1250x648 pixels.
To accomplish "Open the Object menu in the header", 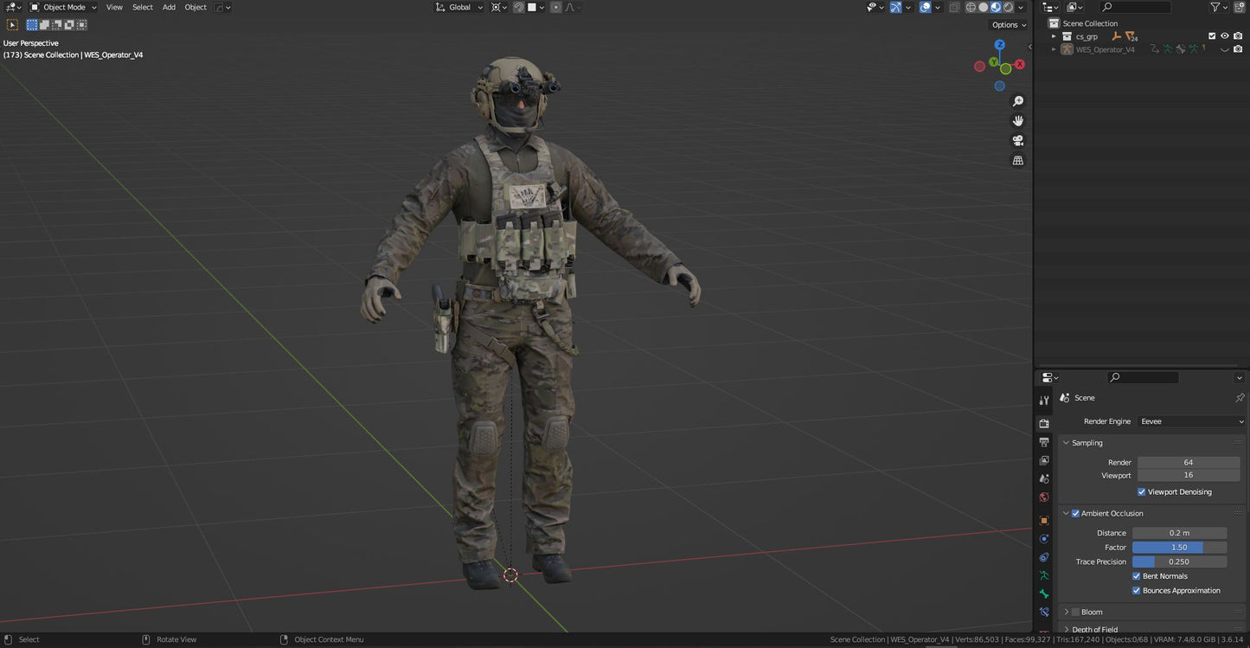I will 195,7.
